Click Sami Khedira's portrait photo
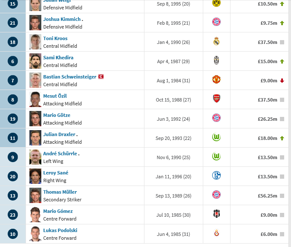The height and width of the screenshot is (247, 291). 35,61
